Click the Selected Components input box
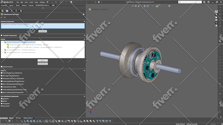This screenshot has width=223, height=125. [43, 26]
